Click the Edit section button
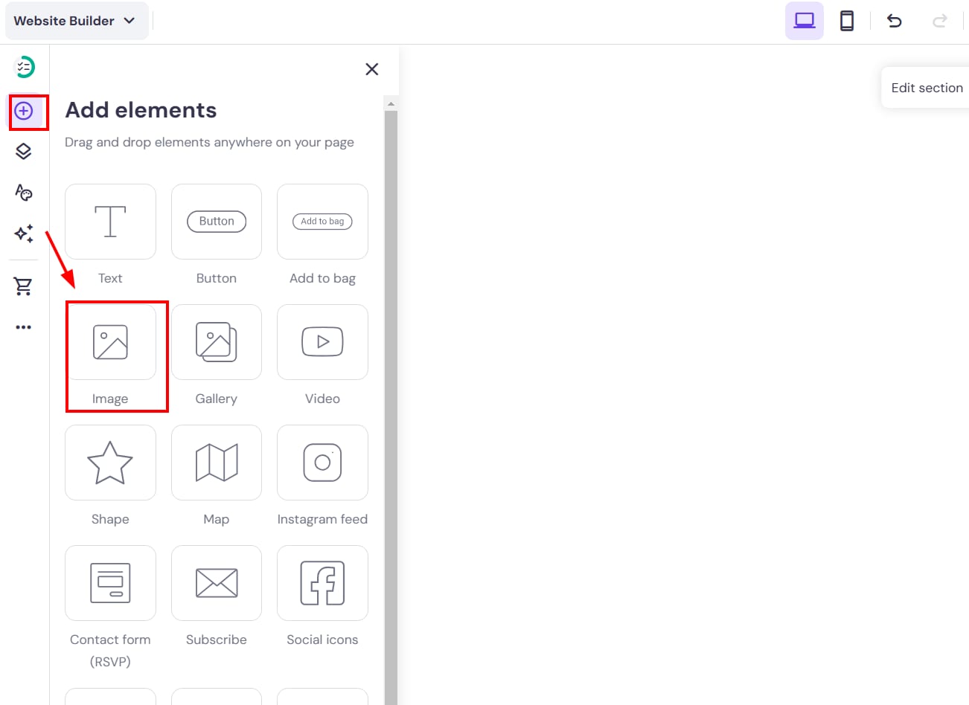The width and height of the screenshot is (969, 705). coord(926,88)
